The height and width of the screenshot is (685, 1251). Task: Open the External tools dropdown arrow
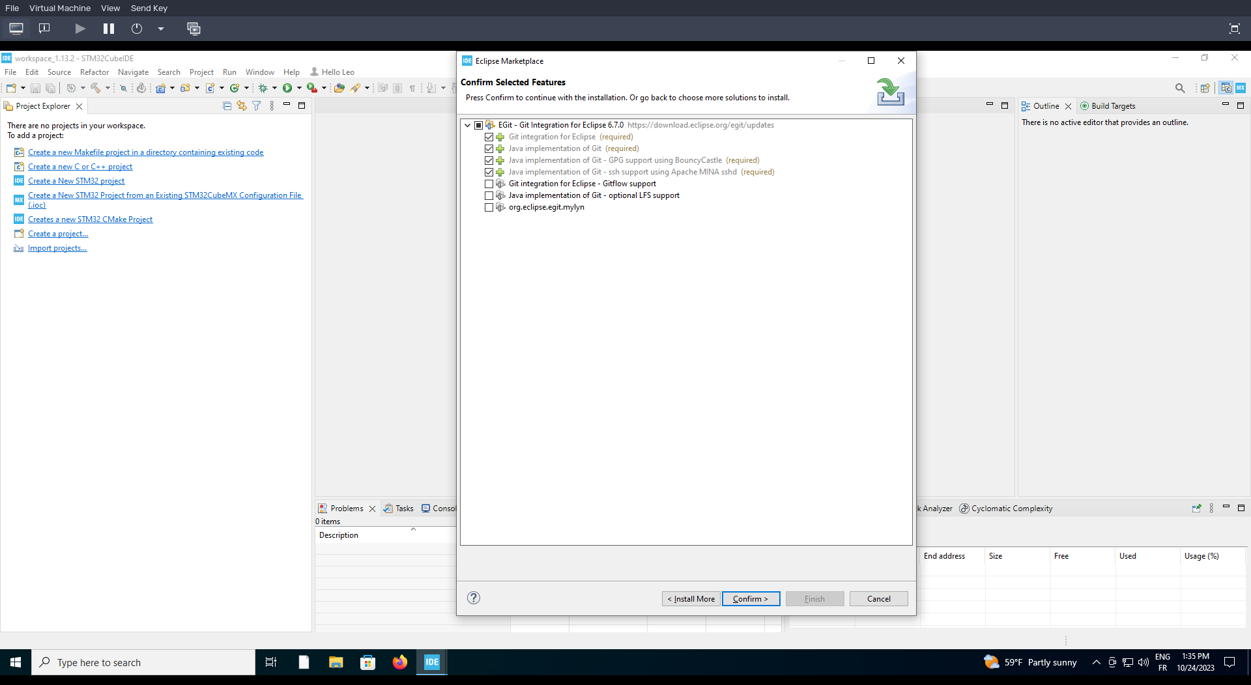[x=324, y=88]
